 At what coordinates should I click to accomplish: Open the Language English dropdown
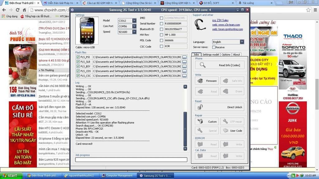point(242,42)
